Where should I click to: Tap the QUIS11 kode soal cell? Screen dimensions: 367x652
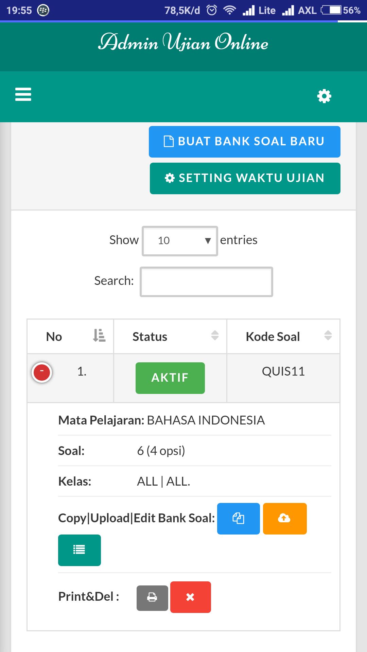(x=283, y=372)
